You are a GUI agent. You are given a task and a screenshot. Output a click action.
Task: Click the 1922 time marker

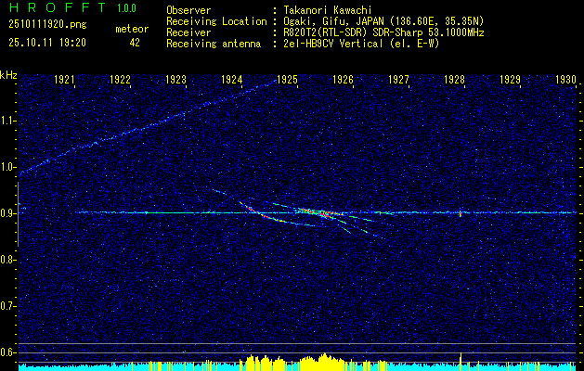click(120, 79)
